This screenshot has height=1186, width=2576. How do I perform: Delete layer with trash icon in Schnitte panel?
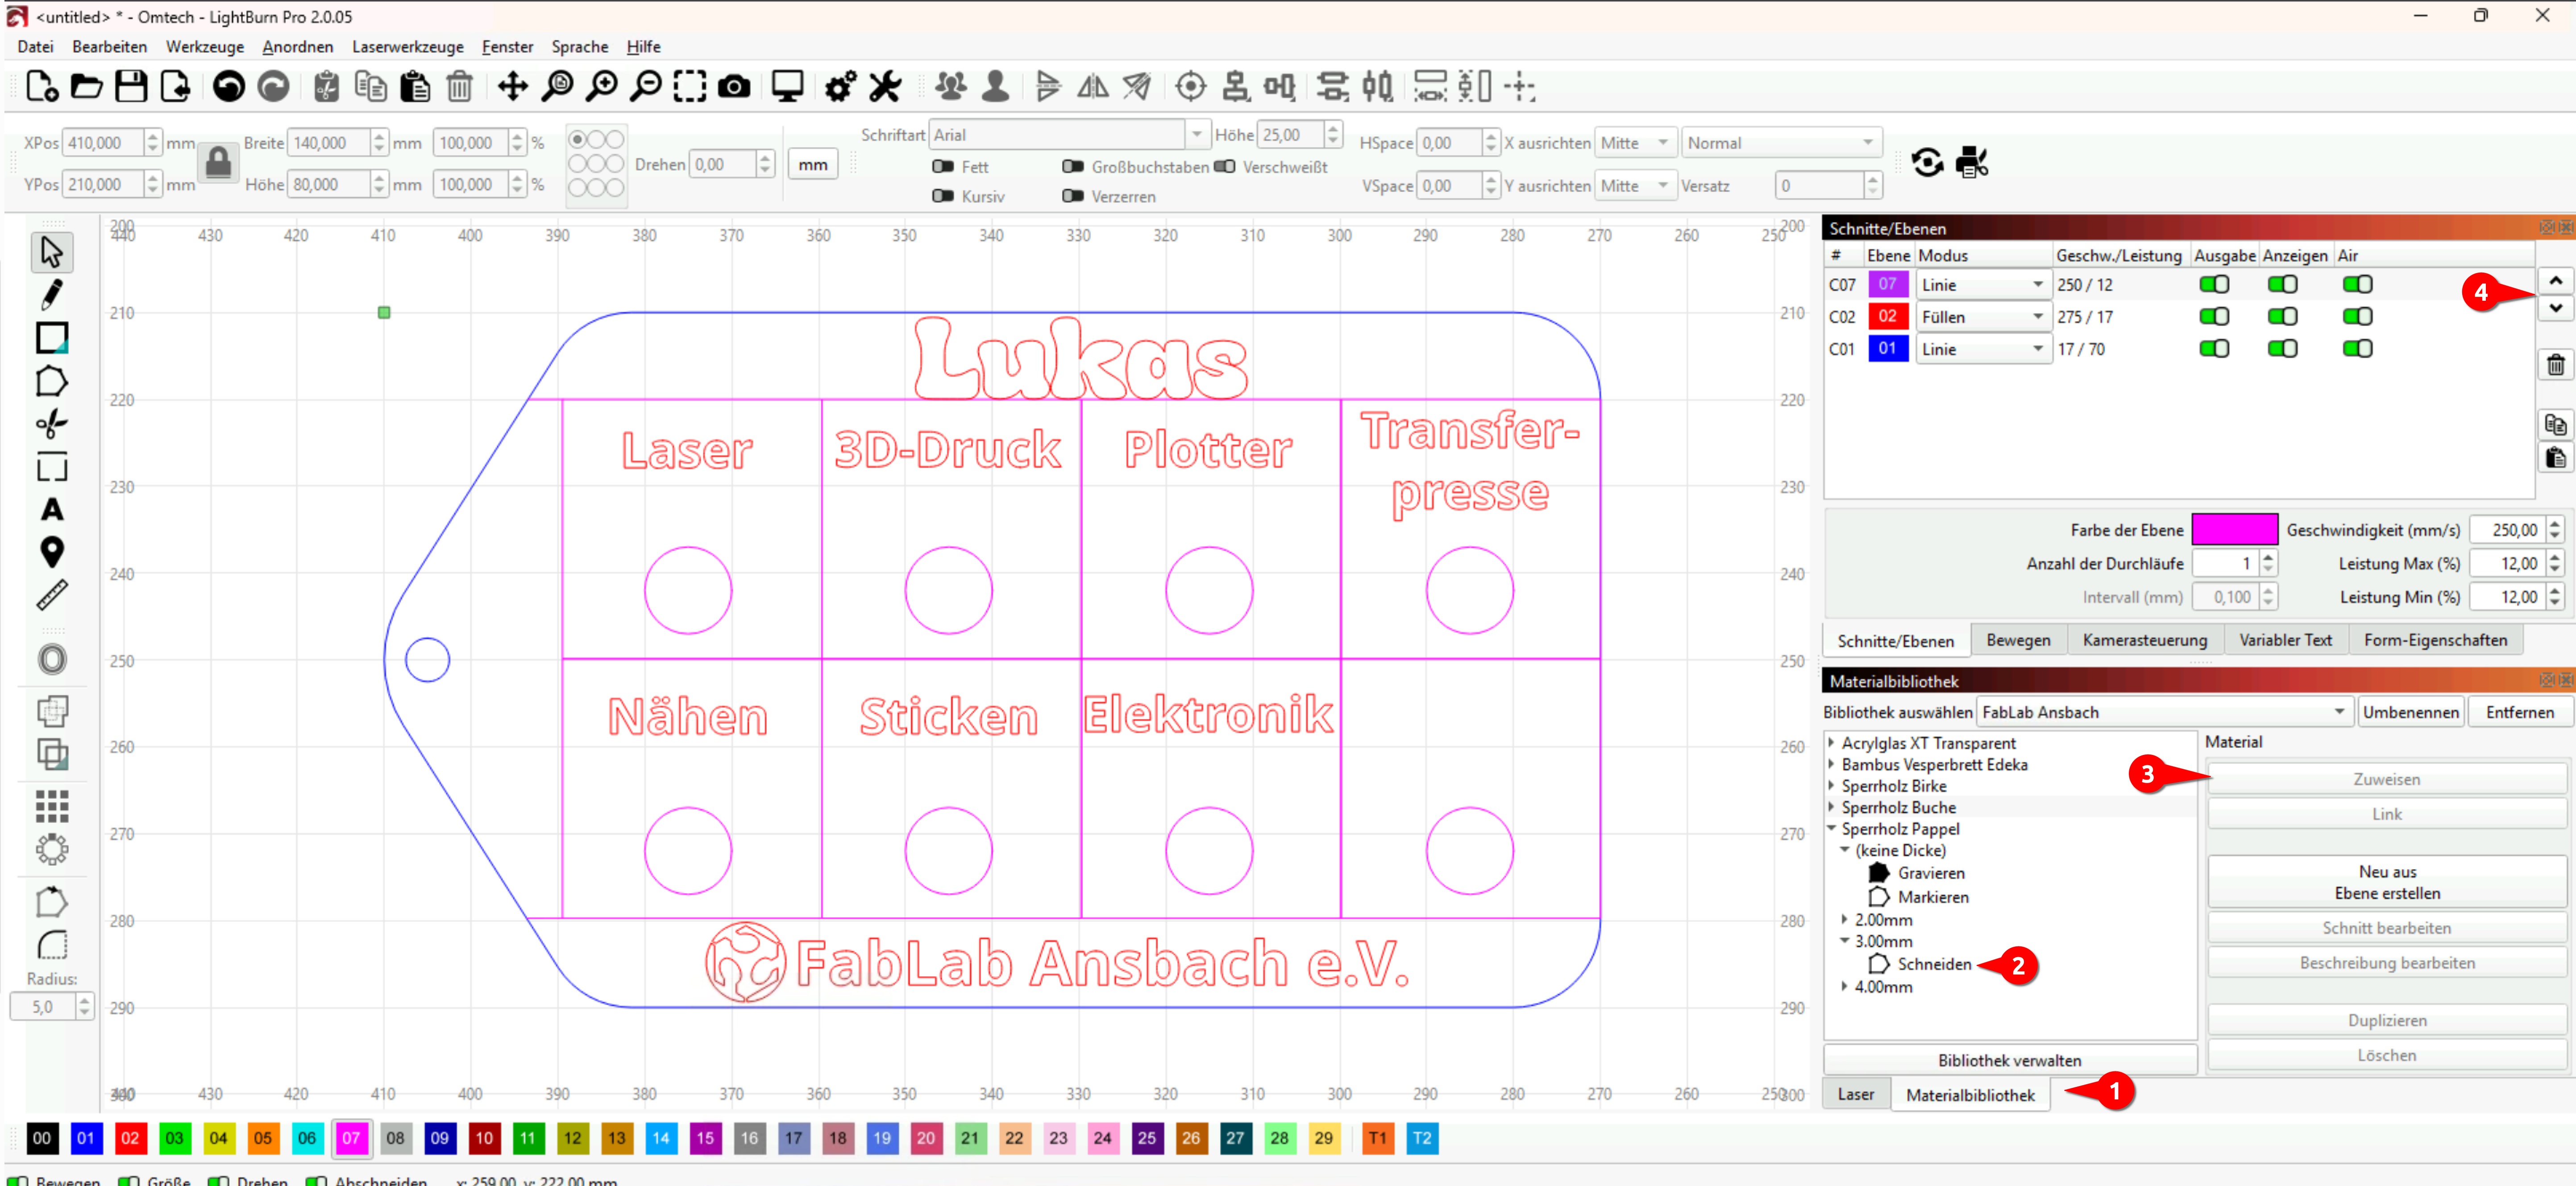(x=2555, y=365)
